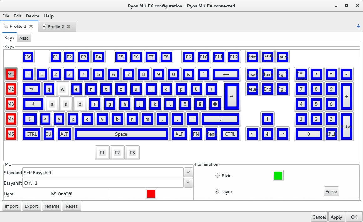The width and height of the screenshot is (363, 222).
Task: Open the Device menu
Action: click(x=33, y=16)
